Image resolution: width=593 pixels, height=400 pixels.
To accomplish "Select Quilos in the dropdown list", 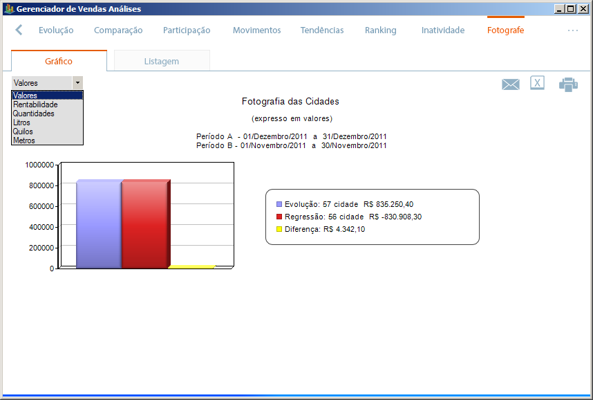I will pos(23,131).
